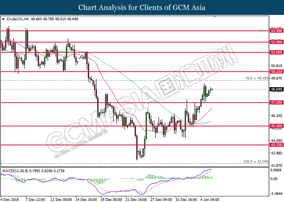
Task: Click the 44.090 axis price value
Action: coord(276,141)
